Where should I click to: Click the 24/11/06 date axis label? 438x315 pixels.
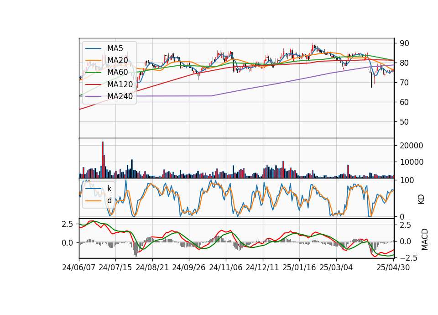pyautogui.click(x=225, y=268)
